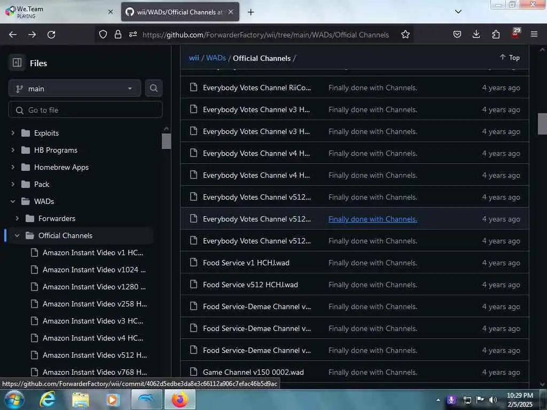Image resolution: width=547 pixels, height=410 pixels.
Task: Show hidden tray icons arrow
Action: pyautogui.click(x=438, y=400)
